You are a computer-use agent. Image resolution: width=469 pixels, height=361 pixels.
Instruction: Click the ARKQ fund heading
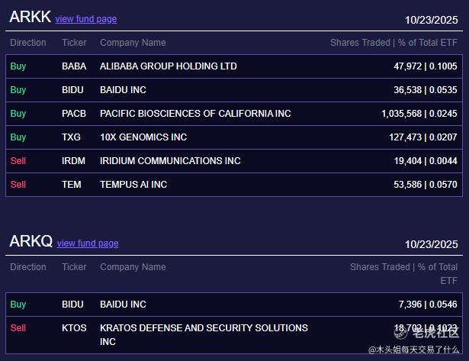click(31, 242)
